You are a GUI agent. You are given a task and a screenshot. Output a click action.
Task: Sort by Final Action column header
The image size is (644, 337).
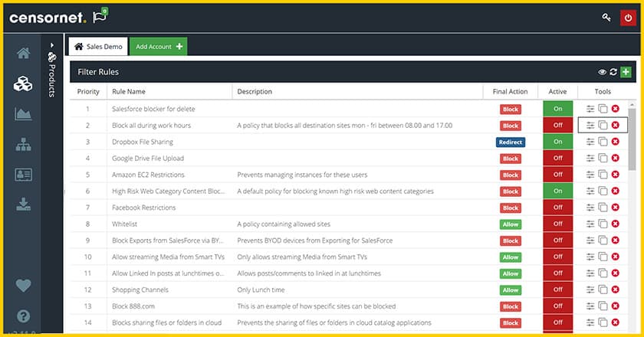(510, 92)
